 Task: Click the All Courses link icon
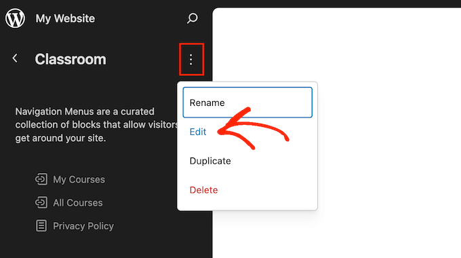[41, 202]
